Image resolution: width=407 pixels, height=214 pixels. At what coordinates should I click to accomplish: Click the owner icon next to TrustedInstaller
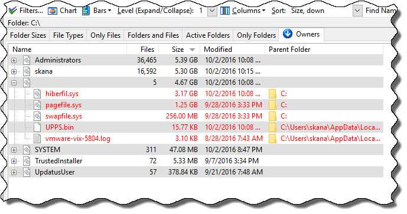(x=27, y=161)
